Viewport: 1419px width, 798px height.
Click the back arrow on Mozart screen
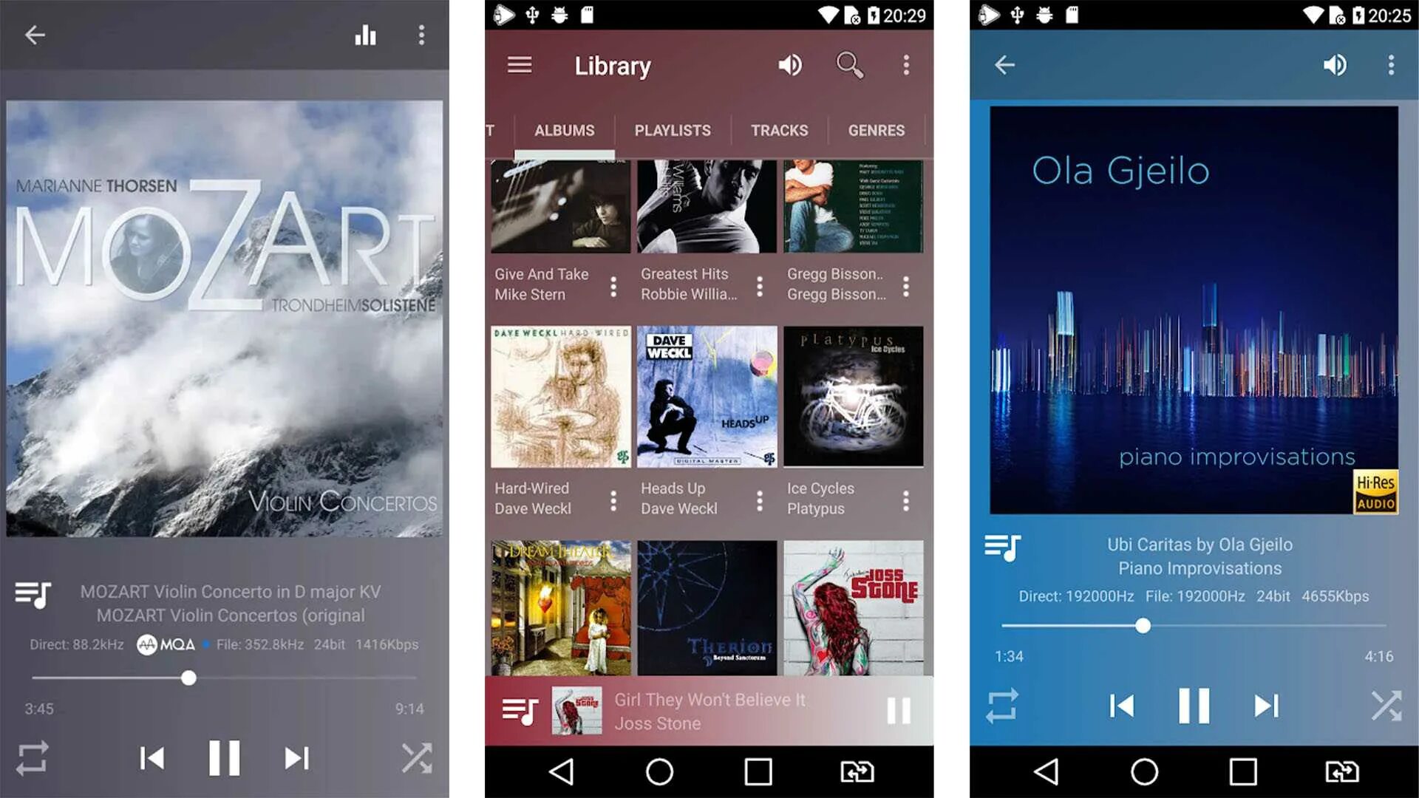click(x=35, y=35)
